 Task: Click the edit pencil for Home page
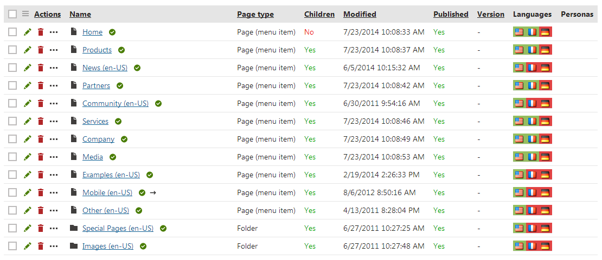[x=28, y=32]
